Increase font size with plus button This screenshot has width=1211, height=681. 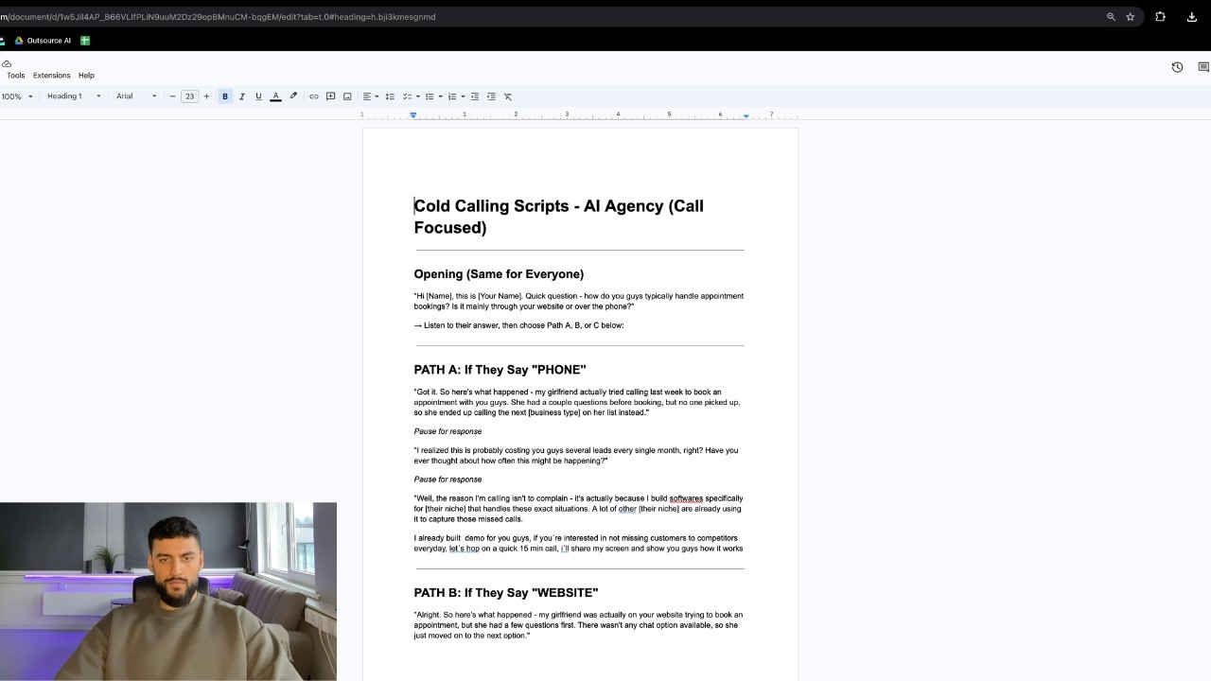(x=206, y=96)
